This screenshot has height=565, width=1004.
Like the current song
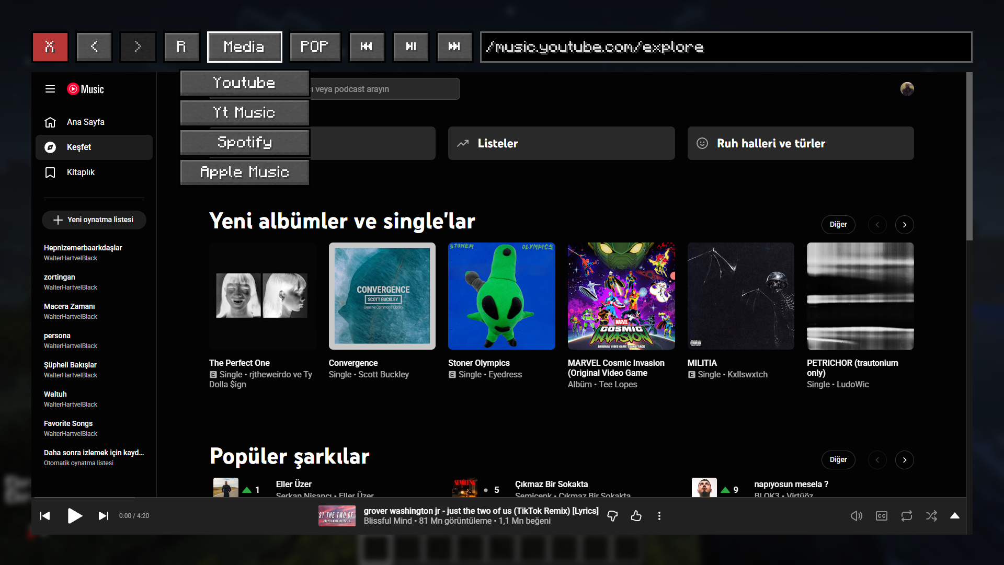(636, 516)
